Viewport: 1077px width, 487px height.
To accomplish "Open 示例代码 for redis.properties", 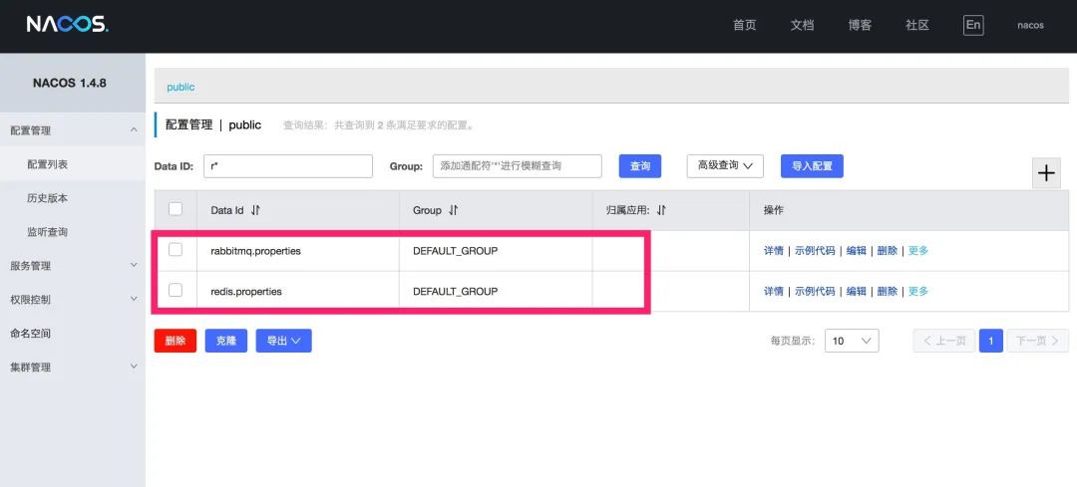I will coord(816,292).
